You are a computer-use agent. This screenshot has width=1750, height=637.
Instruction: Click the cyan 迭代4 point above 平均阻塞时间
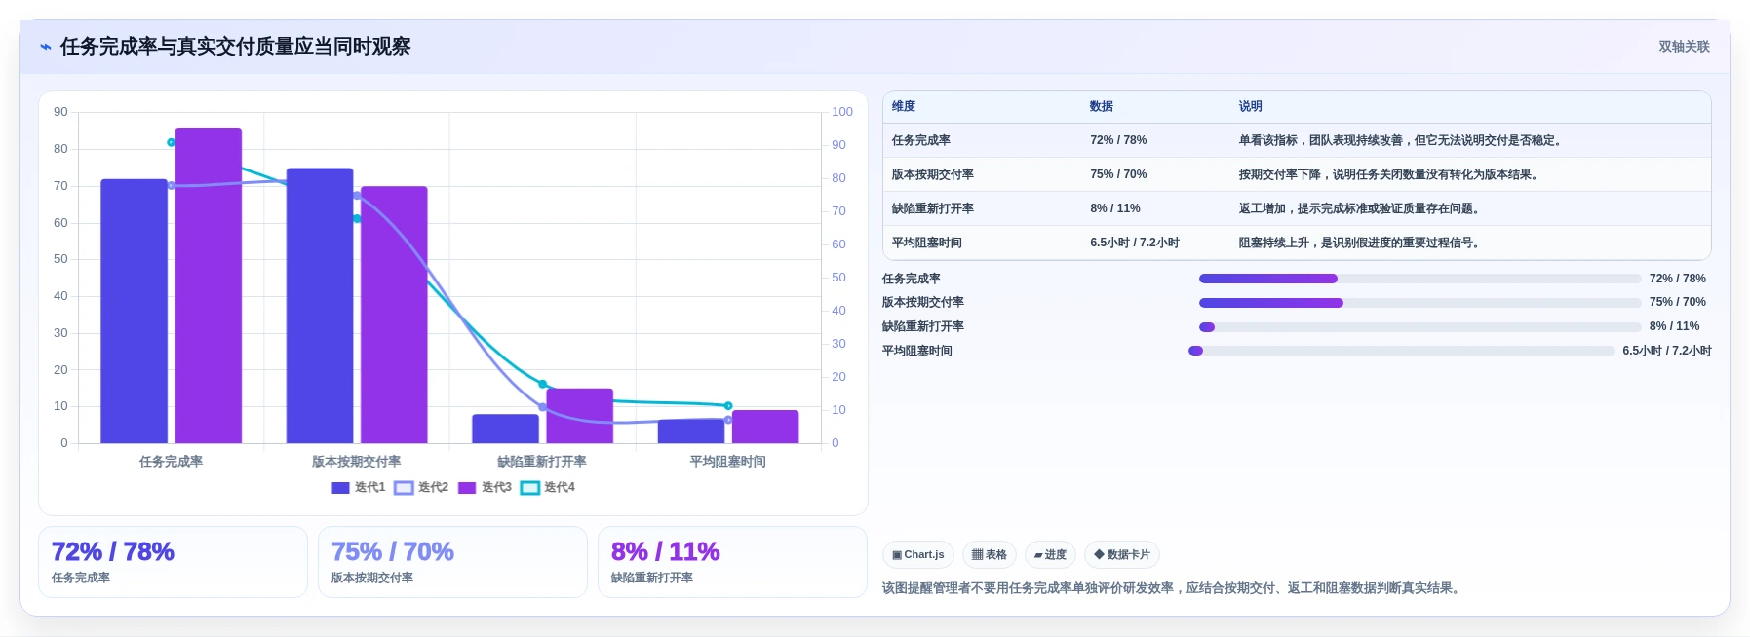(x=728, y=406)
